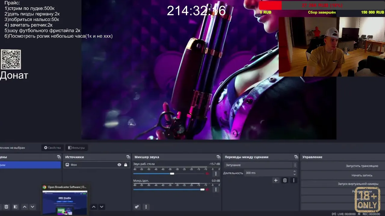Click the REC: 00:00:00 status text
The height and width of the screenshot is (216, 385).
coord(371,214)
